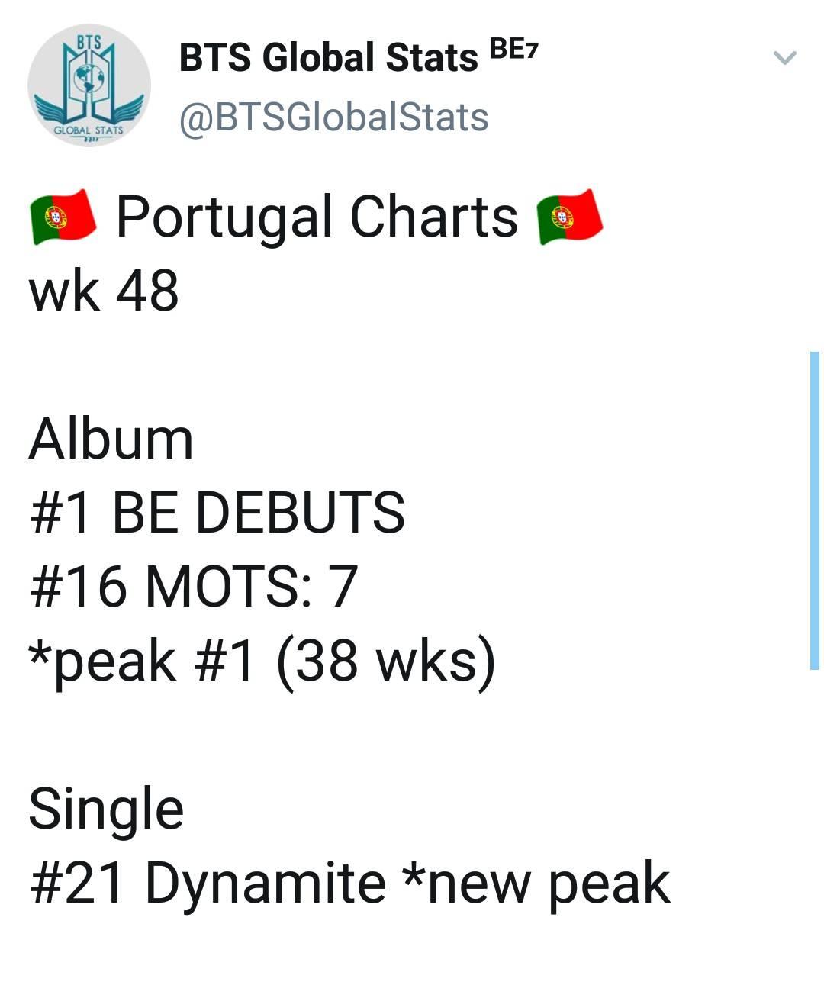This screenshot has height=985, width=824.
Task: Click the Album section label
Action: (x=111, y=439)
